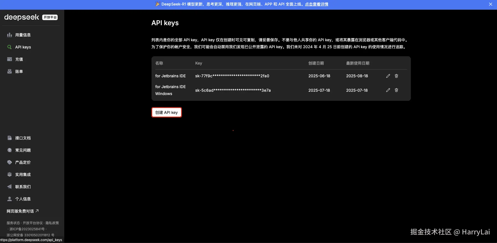Dismiss the top announcement banner
This screenshot has width=497, height=243.
pos(491,4)
